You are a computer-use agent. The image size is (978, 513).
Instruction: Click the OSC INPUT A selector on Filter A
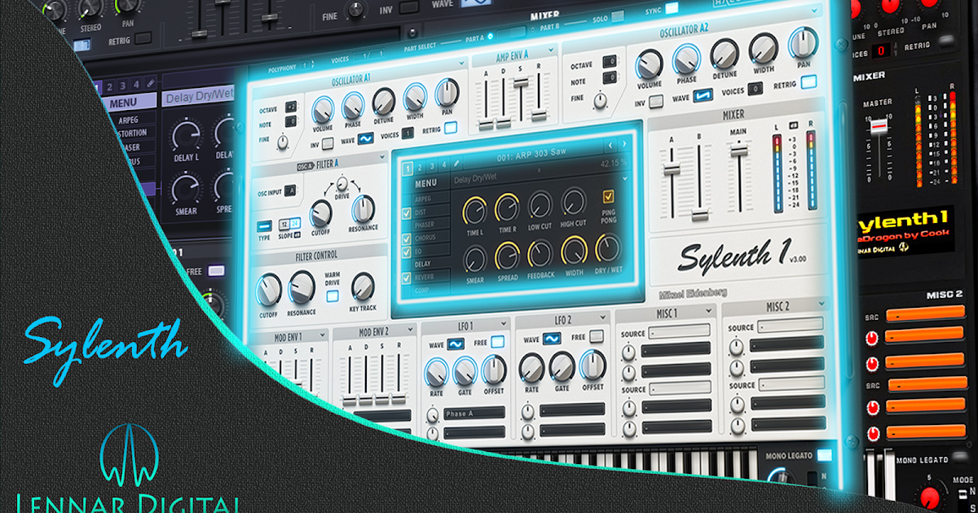(290, 191)
